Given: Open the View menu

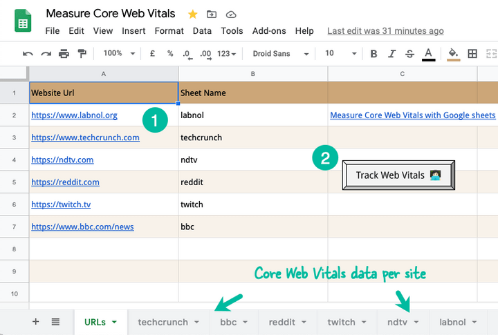Looking at the screenshot, I should 103,31.
